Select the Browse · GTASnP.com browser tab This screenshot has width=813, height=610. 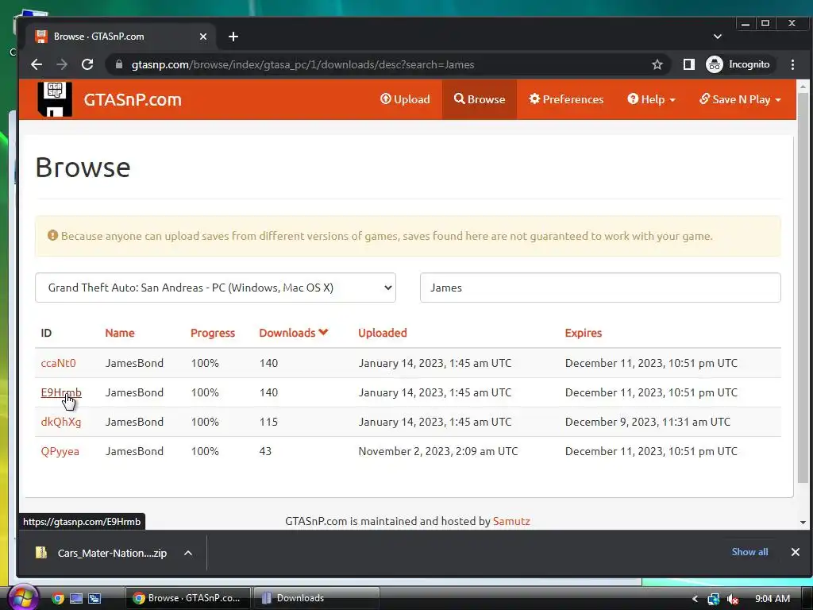(x=121, y=37)
